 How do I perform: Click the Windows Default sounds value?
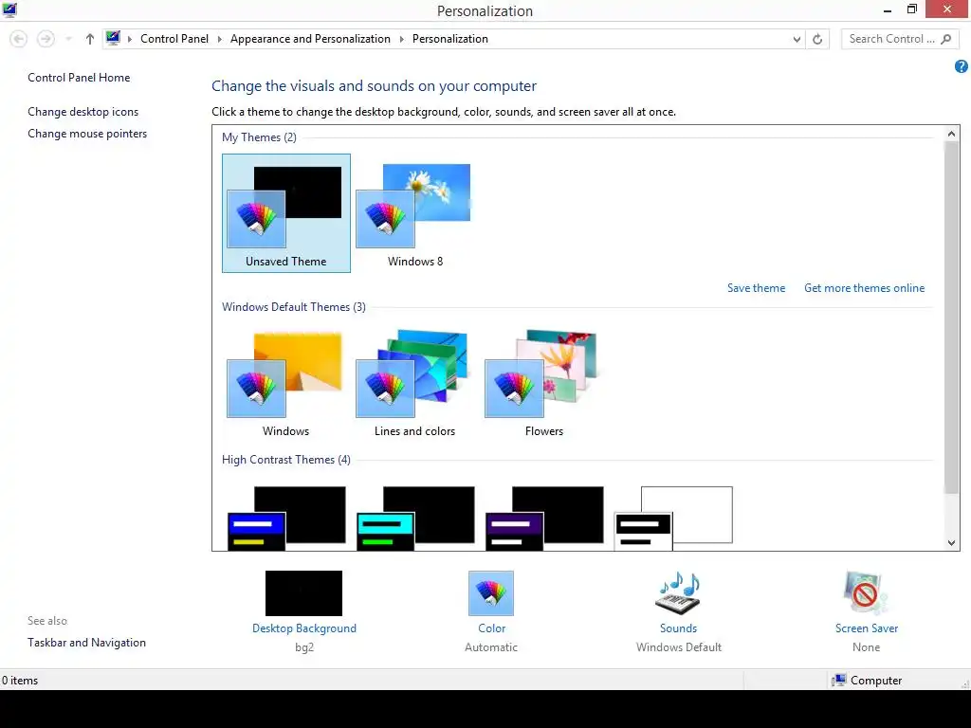coord(679,647)
